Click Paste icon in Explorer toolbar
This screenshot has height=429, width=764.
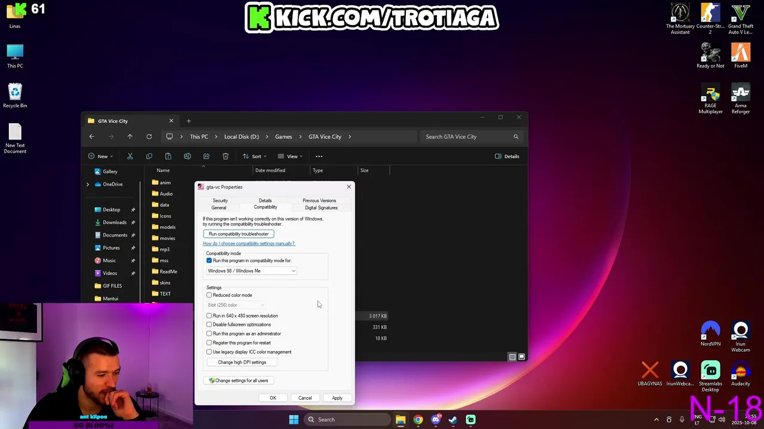168,156
